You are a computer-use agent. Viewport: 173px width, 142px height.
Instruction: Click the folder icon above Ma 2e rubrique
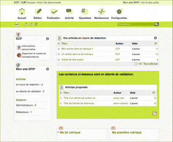(61, 128)
